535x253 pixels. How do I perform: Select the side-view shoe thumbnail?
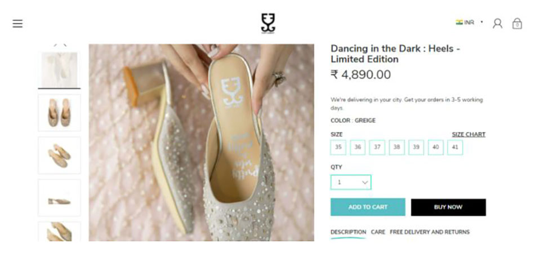click(x=59, y=198)
